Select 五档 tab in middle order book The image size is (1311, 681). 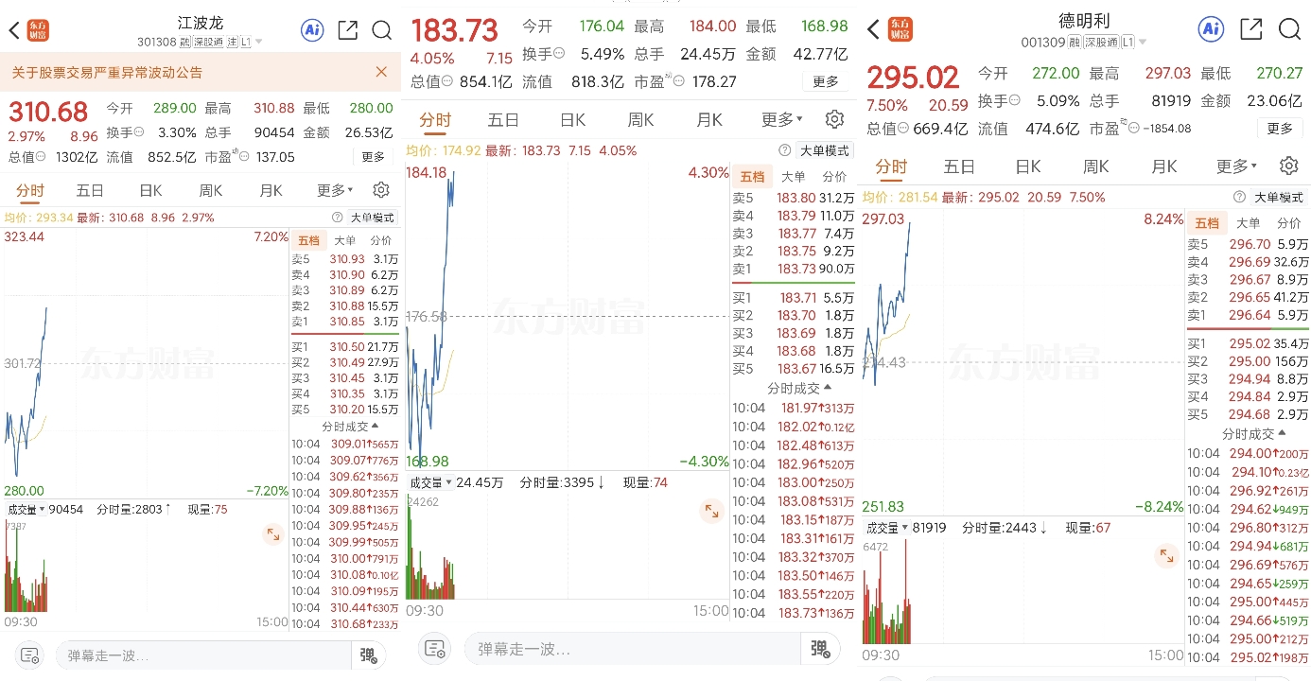[x=752, y=176]
